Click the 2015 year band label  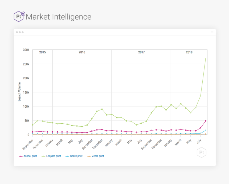pyautogui.click(x=42, y=52)
